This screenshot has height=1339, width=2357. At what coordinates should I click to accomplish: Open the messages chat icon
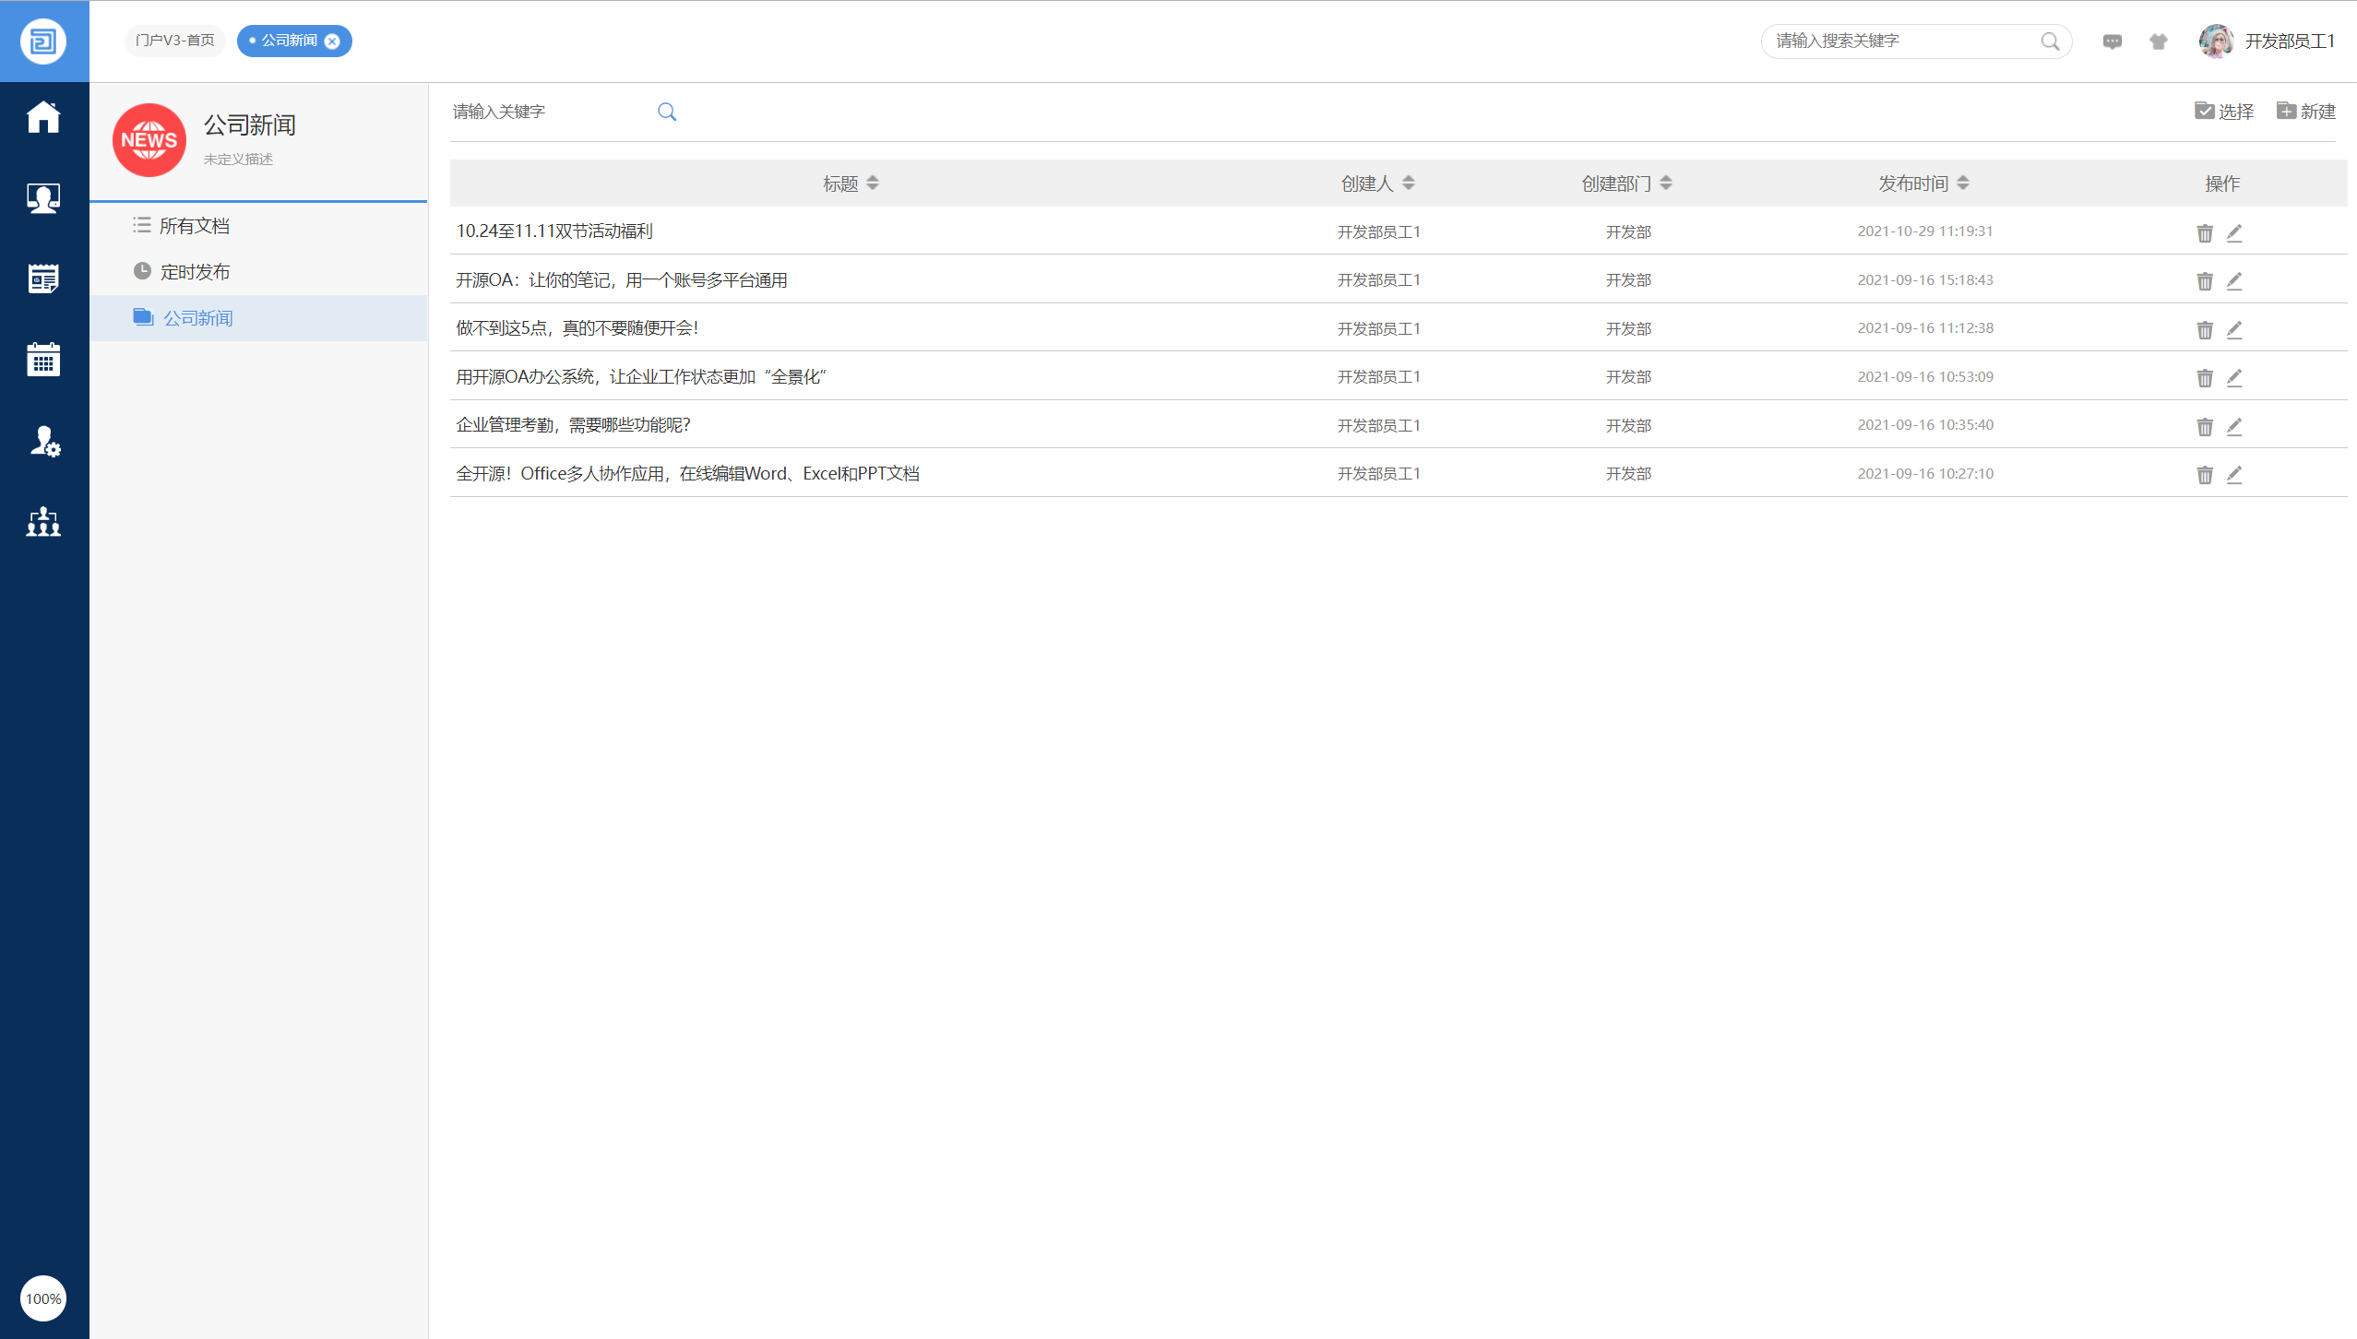[2112, 41]
